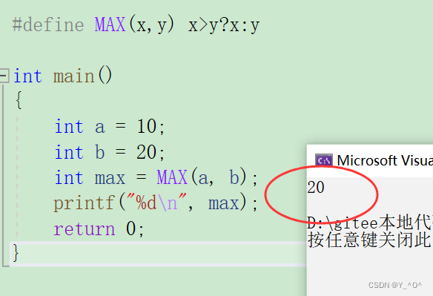The image size is (433, 296).
Task: Click the console window icon
Action: (324, 160)
